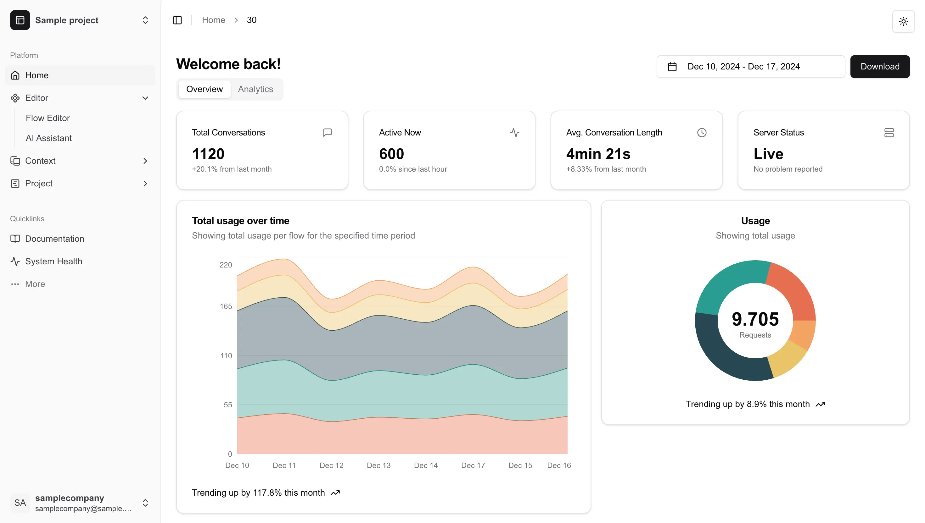Image resolution: width=925 pixels, height=523 pixels.
Task: Switch to light/dark theme with the sun icon
Action: [x=903, y=22]
